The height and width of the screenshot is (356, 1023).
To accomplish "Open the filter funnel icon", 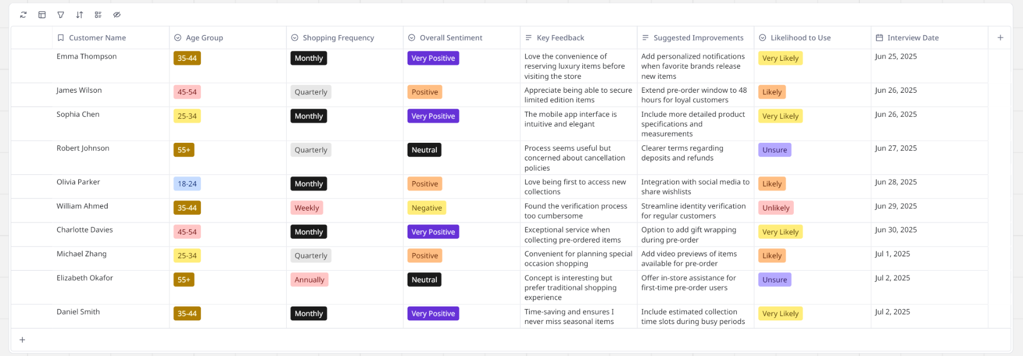I will pos(60,15).
